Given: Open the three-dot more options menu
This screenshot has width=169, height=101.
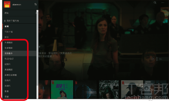Looking at the screenshot, I should pyautogui.click(x=163, y=3).
